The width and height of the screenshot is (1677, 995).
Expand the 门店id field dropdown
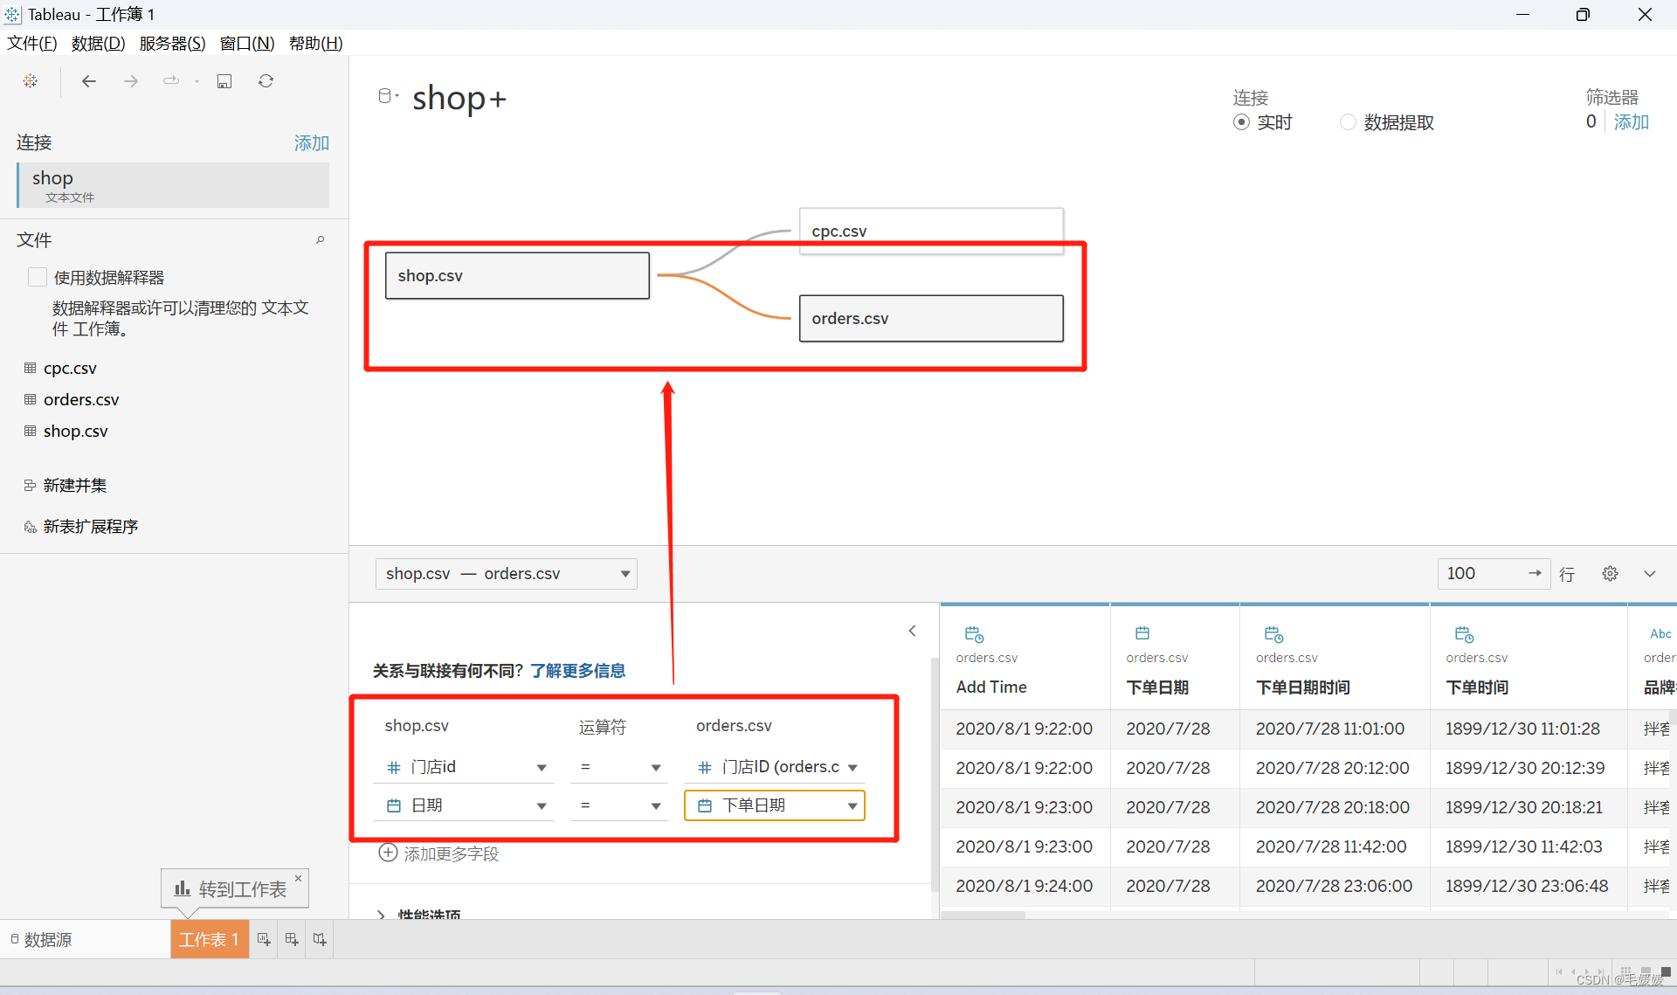point(542,767)
